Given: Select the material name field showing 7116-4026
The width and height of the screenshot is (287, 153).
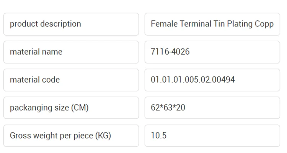Looking at the screenshot, I should [212, 52].
